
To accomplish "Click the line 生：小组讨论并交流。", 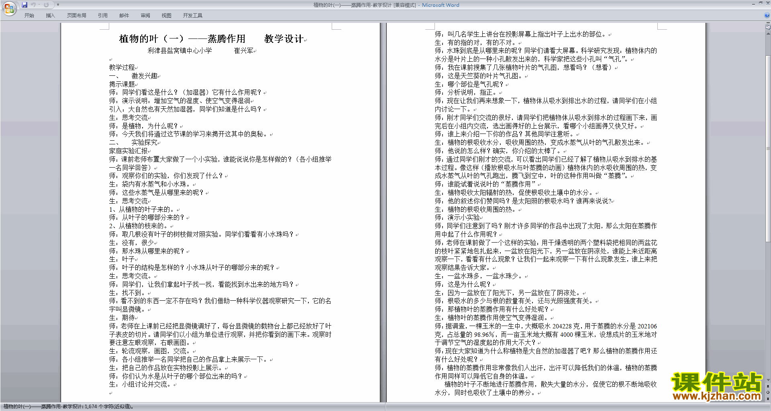I will [x=141, y=384].
